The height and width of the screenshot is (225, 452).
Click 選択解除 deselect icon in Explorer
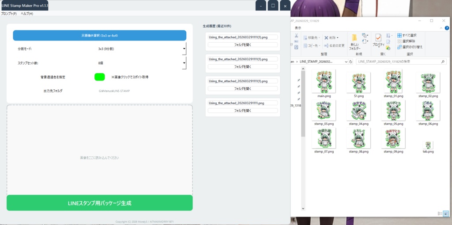point(399,41)
